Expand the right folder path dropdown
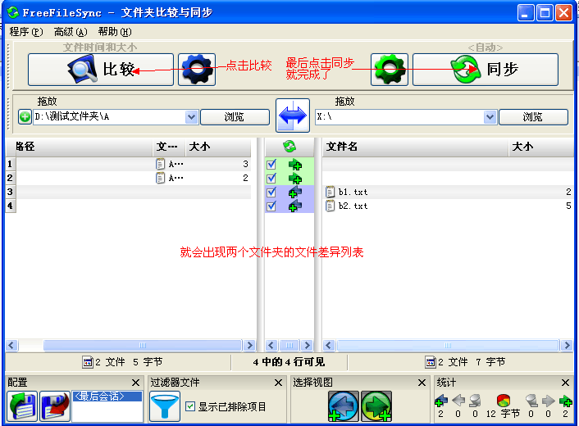Viewport: 579px width, 426px height. 490,117
